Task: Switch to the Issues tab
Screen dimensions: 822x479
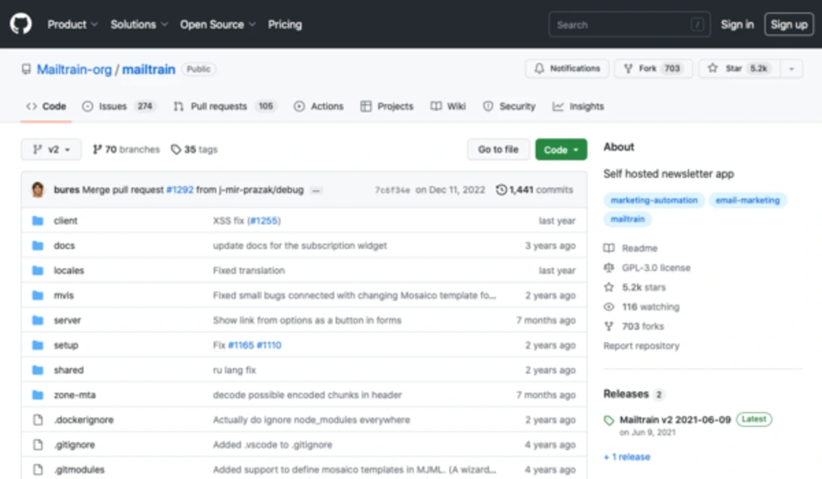Action: (119, 106)
